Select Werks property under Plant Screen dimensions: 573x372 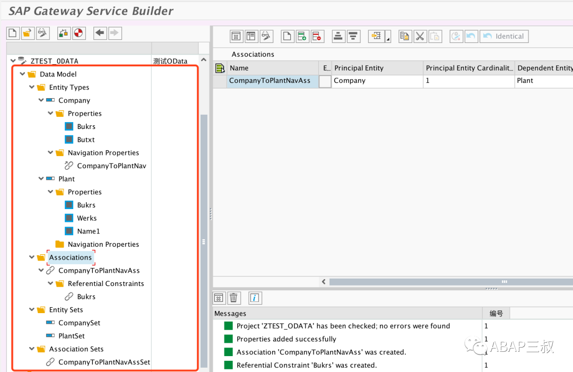click(x=87, y=218)
